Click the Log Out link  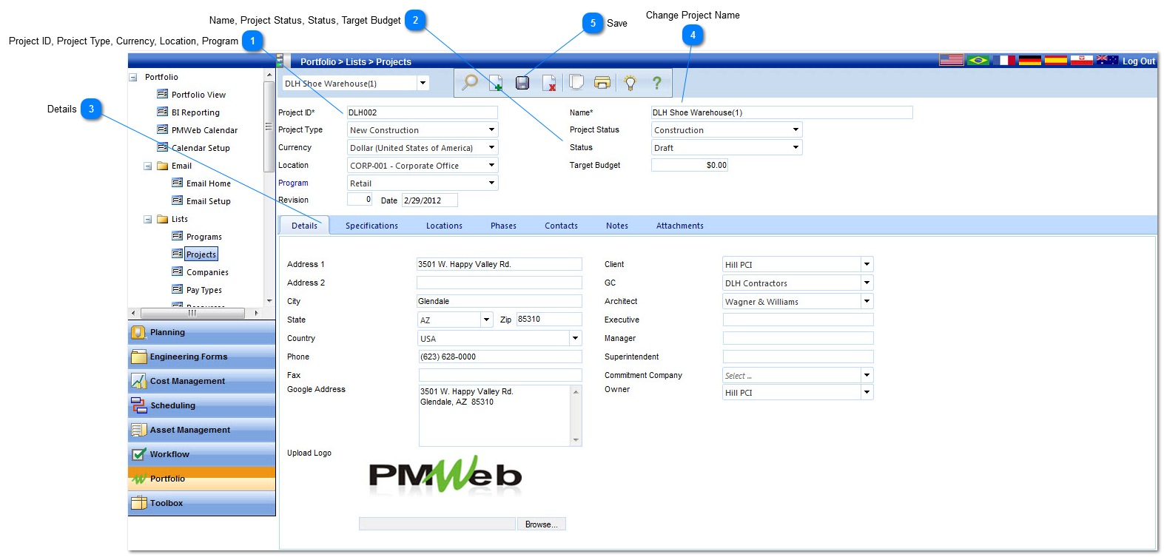(x=1138, y=61)
